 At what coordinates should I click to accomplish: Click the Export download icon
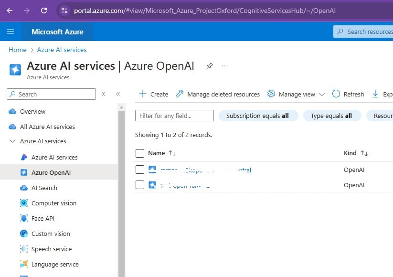375,94
